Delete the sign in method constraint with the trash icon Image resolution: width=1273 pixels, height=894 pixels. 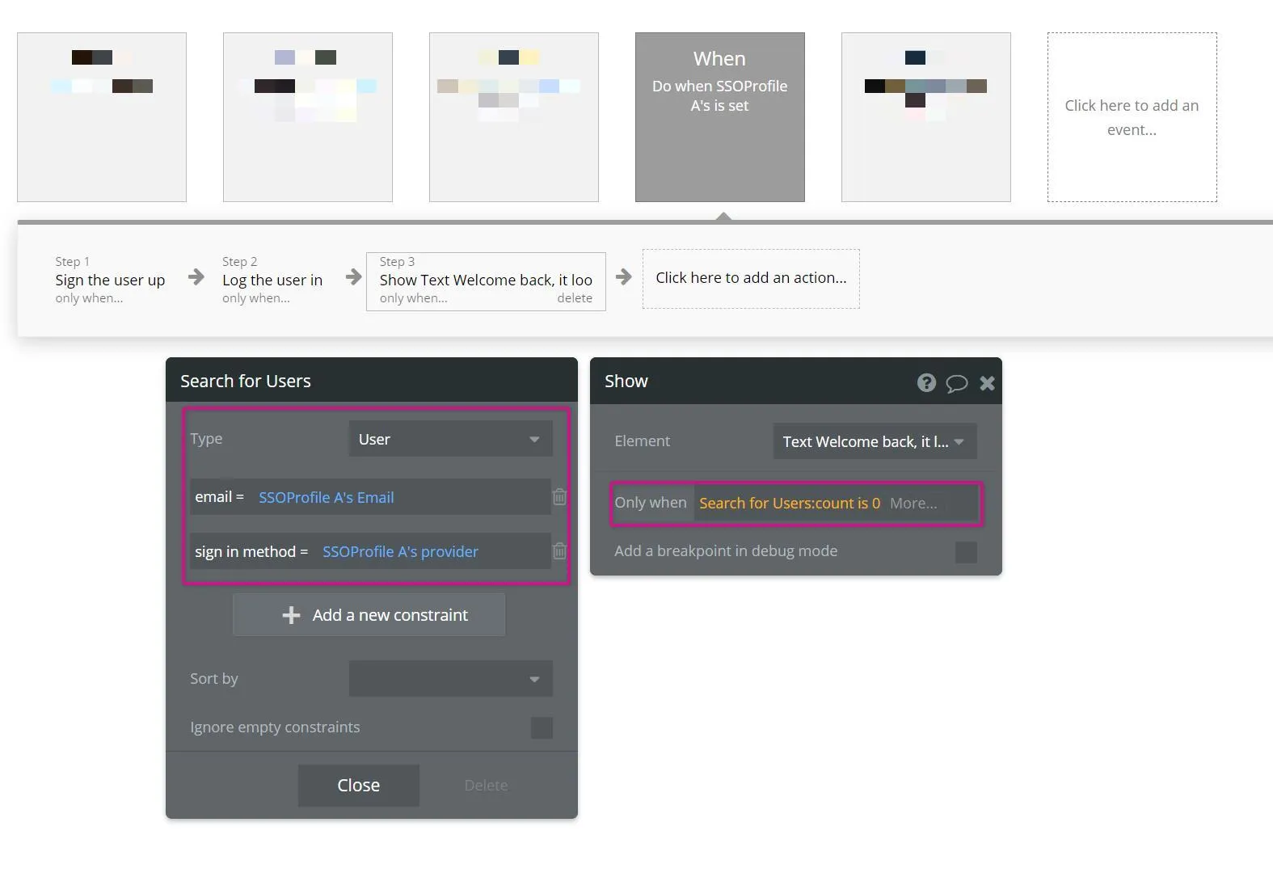click(x=559, y=551)
